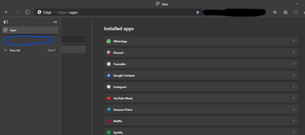Open the Netflix app icon
Viewport: 305px width, 135px height.
109,121
